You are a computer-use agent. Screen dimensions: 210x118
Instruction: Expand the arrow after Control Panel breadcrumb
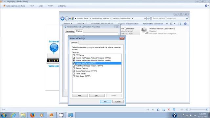tap(90, 18)
